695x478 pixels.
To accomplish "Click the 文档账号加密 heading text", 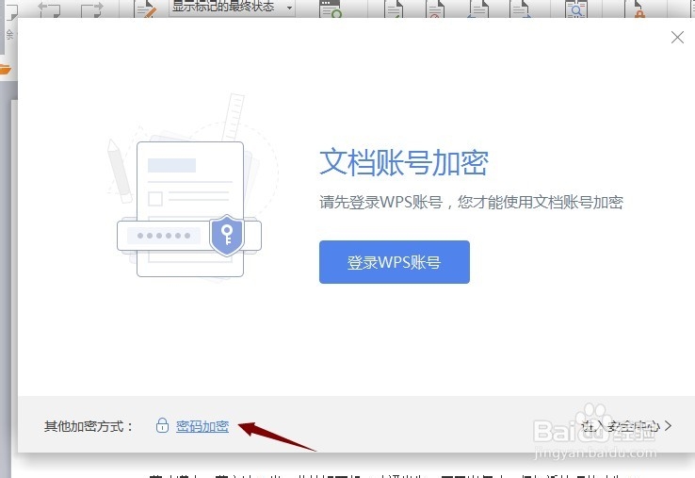I will tap(404, 163).
